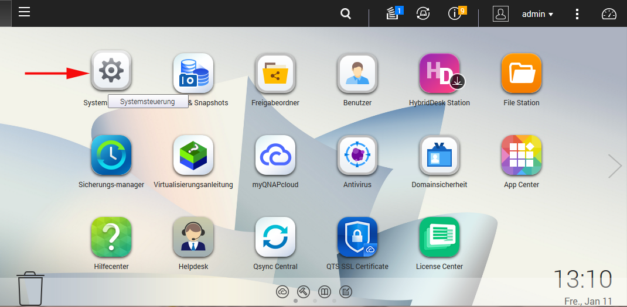Open the hamburger main menu

coord(25,12)
